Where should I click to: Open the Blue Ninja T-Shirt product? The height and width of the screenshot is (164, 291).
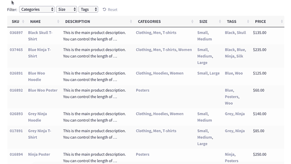(39, 53)
